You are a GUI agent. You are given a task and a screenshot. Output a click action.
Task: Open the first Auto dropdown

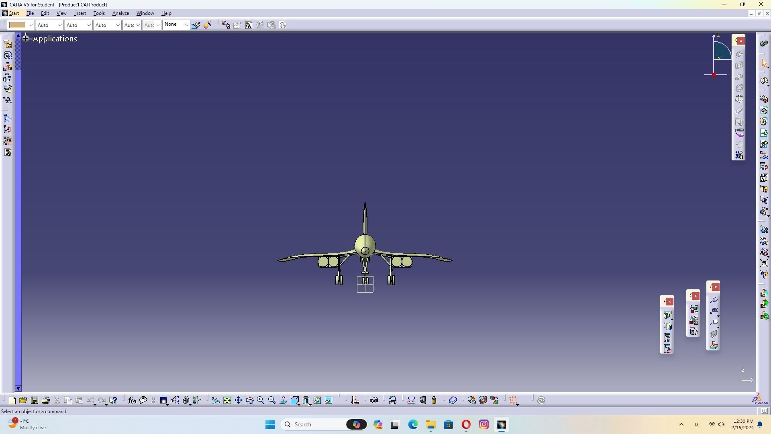(49, 25)
